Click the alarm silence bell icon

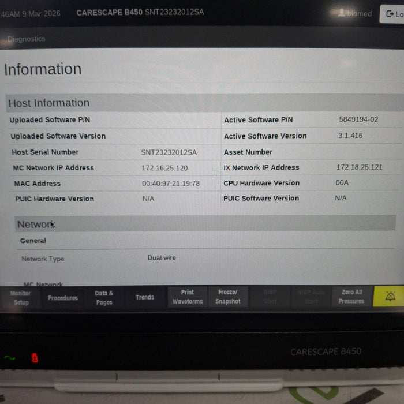(x=390, y=296)
